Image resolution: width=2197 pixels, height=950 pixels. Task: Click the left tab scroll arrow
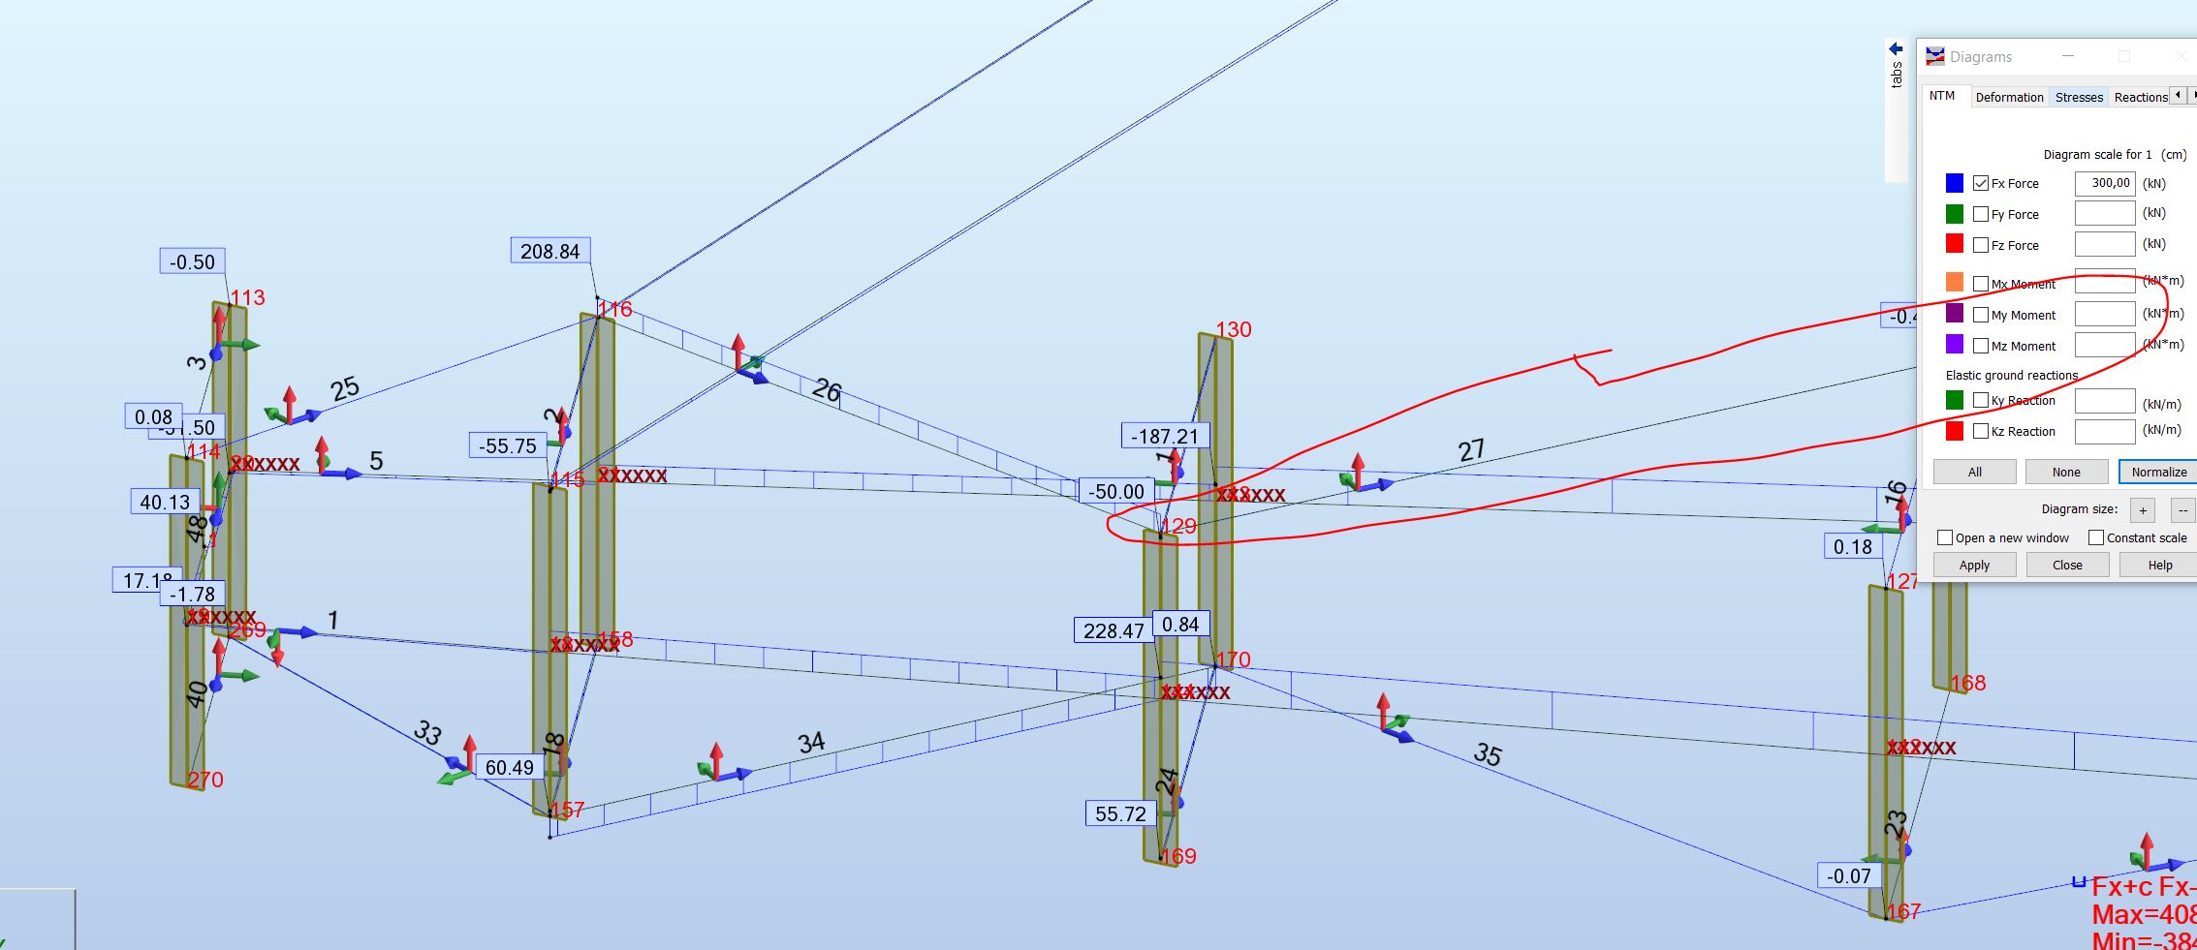[2177, 96]
